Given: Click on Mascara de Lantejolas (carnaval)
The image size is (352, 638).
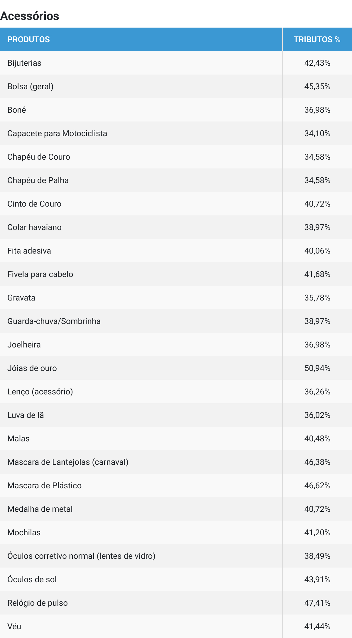Looking at the screenshot, I should click(68, 462).
